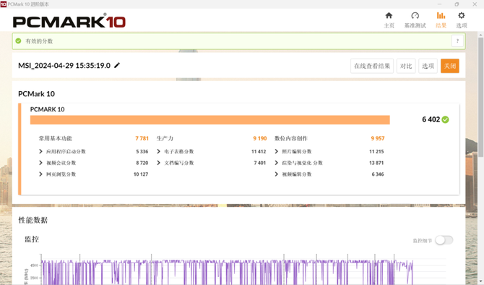Viewport: 484px width, 285px height.
Task: Click the PCMark 10 title bar app icon
Action: 4,4
